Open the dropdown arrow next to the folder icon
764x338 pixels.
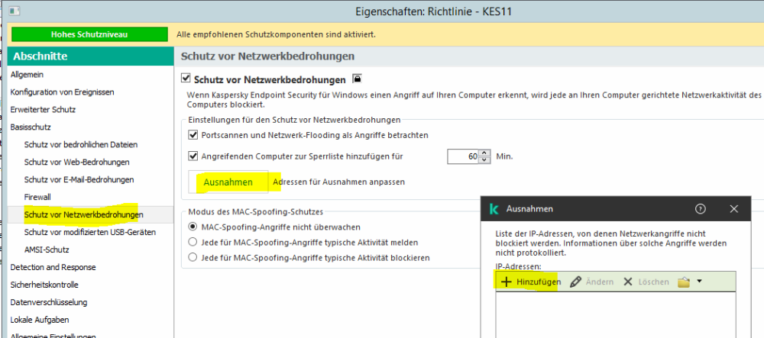[700, 281]
